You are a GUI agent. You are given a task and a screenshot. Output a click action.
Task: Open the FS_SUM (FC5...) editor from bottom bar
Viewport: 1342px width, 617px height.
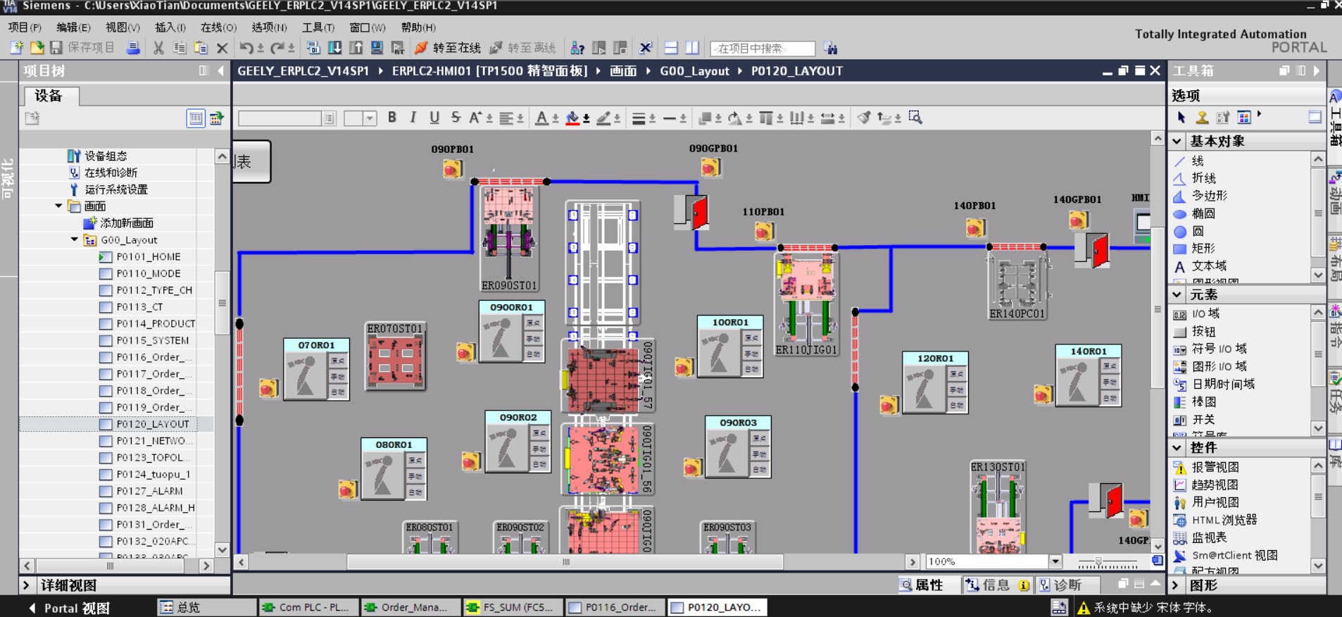point(511,607)
